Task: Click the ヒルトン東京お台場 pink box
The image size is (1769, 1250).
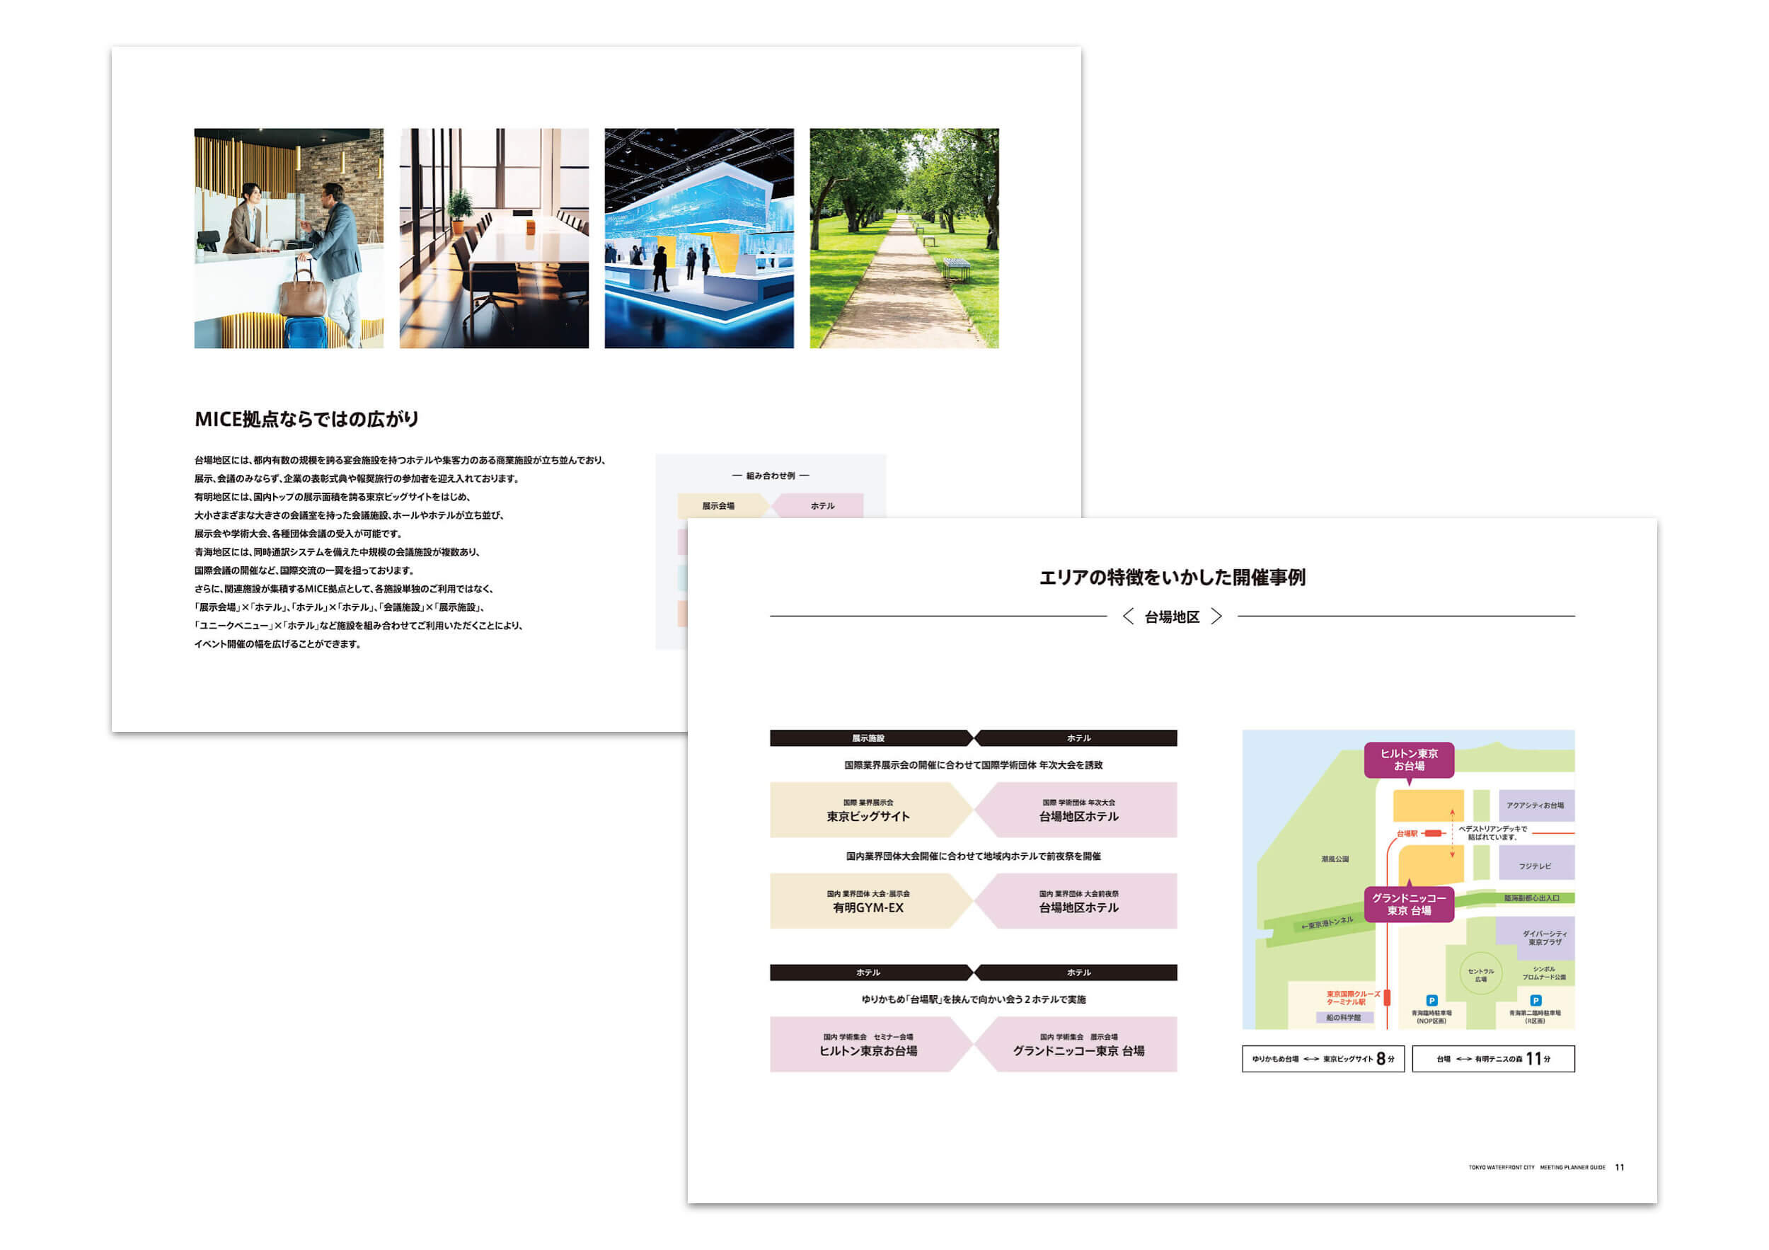Action: click(870, 1044)
